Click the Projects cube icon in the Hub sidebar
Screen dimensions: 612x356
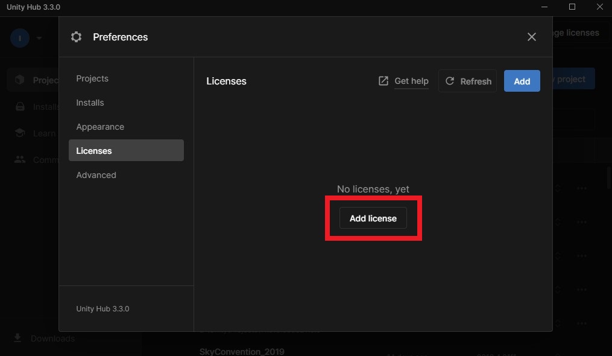(21, 80)
